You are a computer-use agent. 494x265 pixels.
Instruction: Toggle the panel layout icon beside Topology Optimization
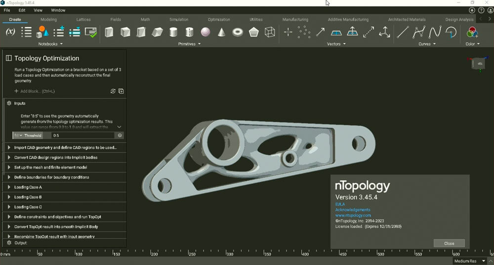coord(9,58)
